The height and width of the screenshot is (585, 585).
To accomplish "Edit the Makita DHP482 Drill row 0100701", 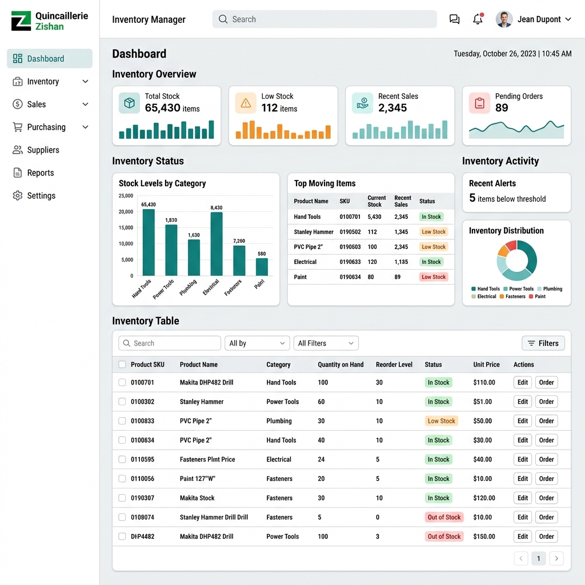I will pos(523,382).
